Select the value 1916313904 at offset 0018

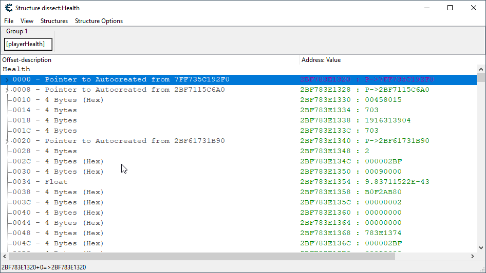tap(388, 120)
